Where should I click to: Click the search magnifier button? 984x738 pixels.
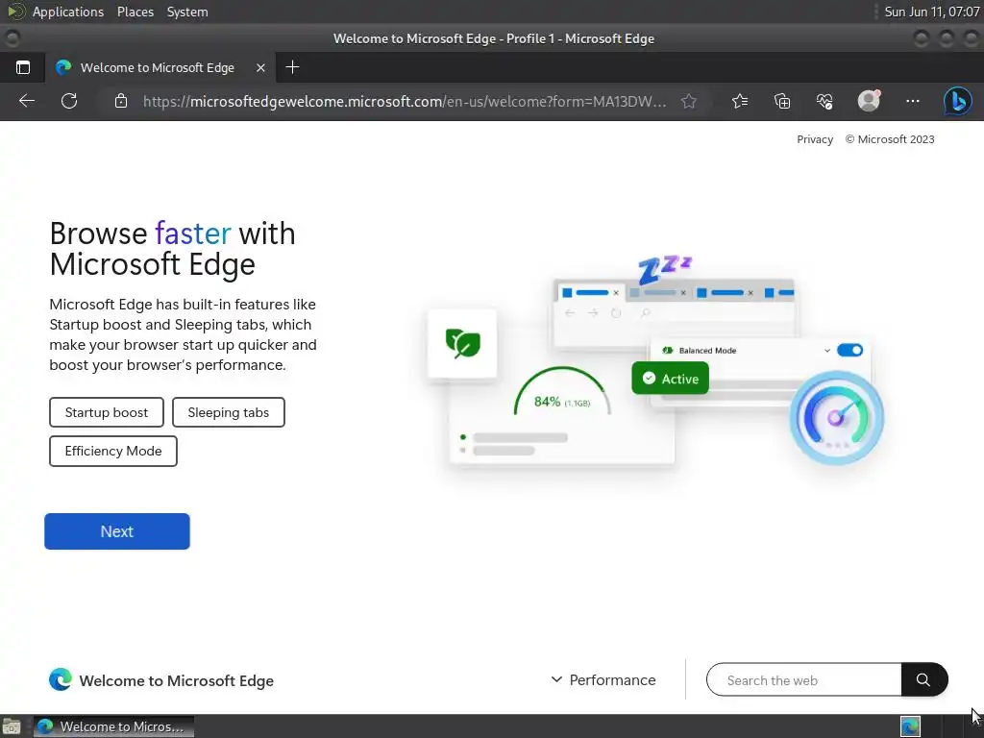[x=923, y=679]
